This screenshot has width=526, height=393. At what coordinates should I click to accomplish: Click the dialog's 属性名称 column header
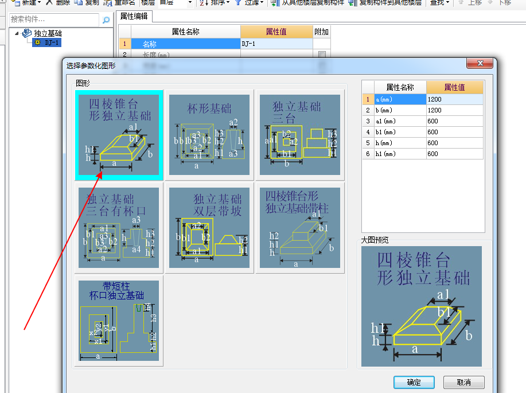click(400, 88)
